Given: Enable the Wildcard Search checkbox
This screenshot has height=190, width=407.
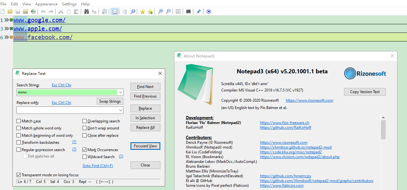Looking at the screenshot, I should click(85, 157).
